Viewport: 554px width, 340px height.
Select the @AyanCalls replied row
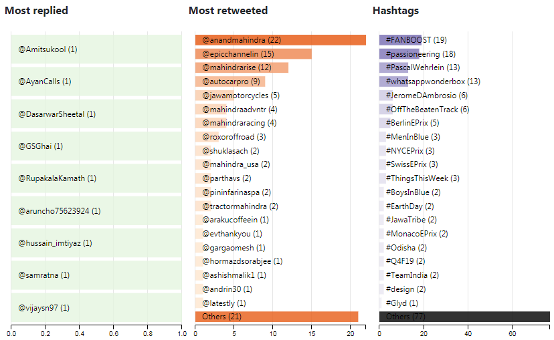(96, 81)
